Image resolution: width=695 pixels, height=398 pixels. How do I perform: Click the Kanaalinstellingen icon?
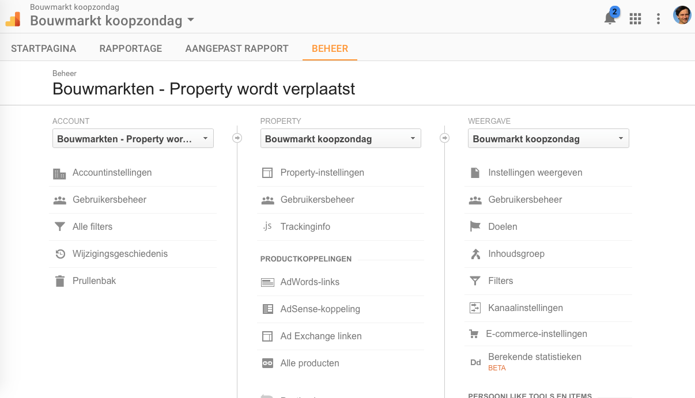pos(475,308)
